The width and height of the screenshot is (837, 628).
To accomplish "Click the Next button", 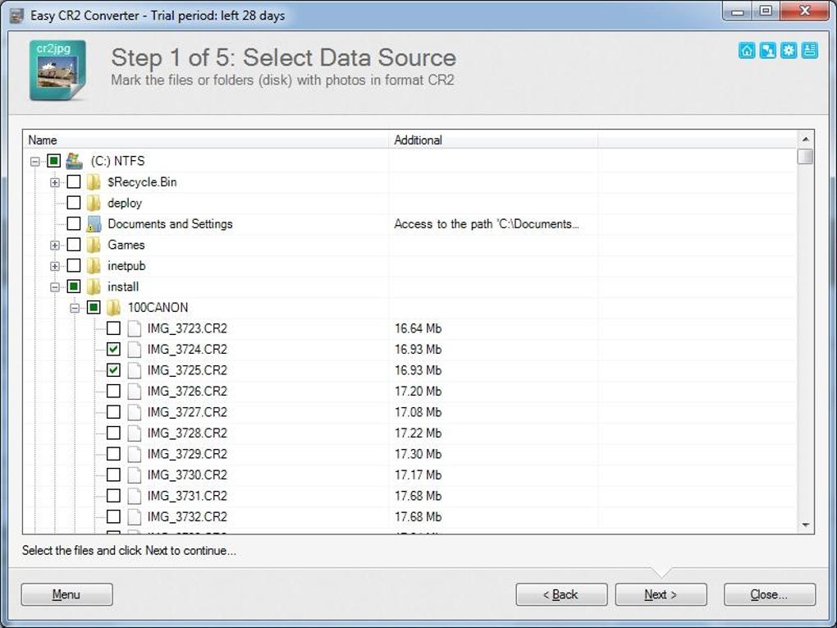I will point(661,594).
